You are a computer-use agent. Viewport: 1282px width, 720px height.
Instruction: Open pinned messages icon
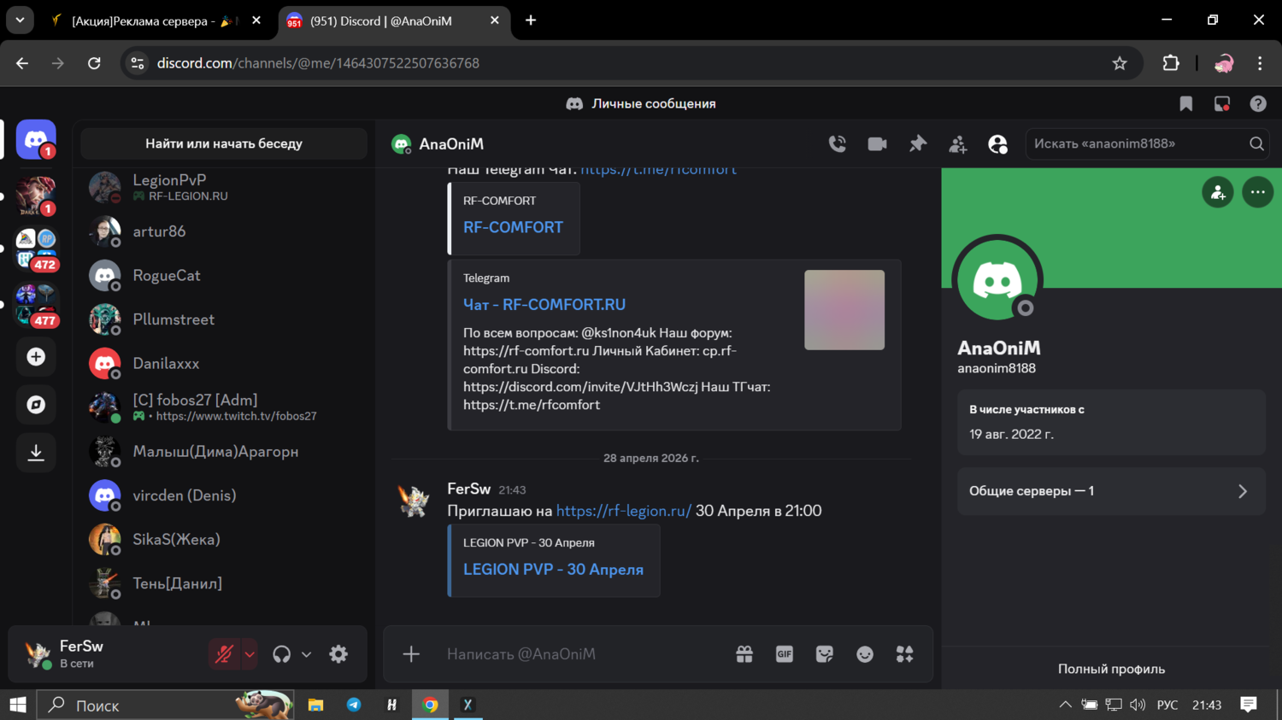pos(917,143)
